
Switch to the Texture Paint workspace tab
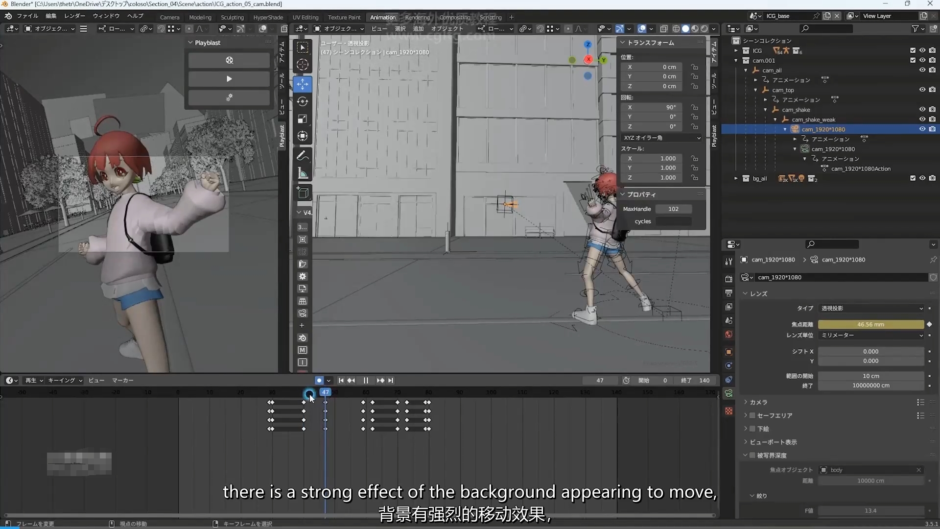(344, 17)
